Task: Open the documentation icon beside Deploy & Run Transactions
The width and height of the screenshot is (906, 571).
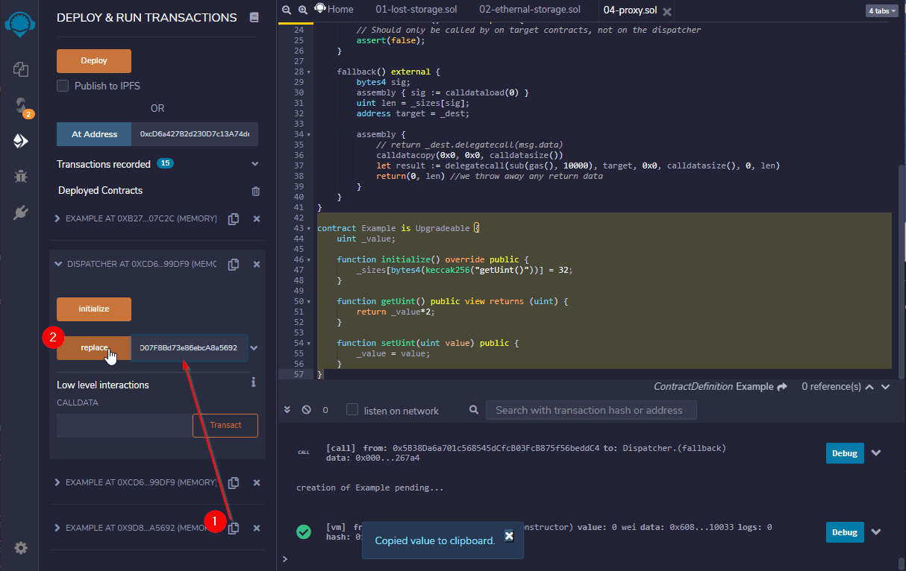Action: pos(254,17)
